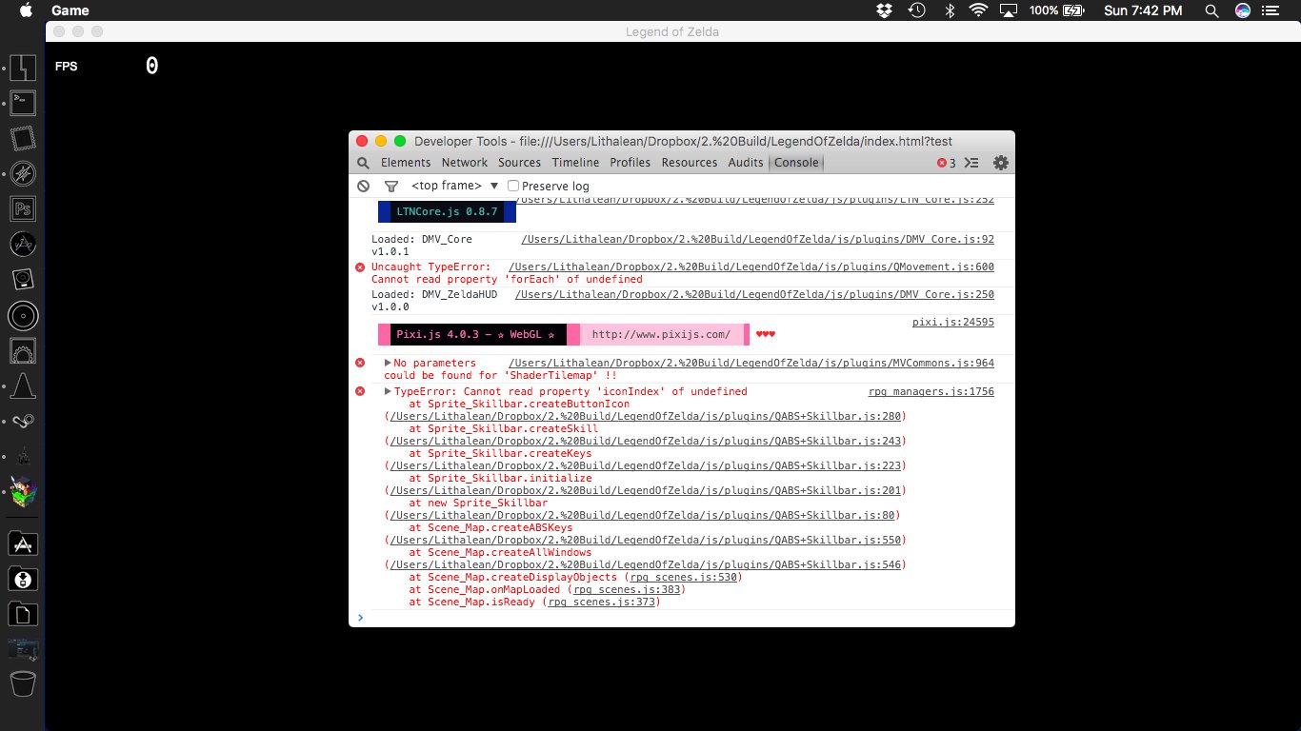Image resolution: width=1301 pixels, height=731 pixels.
Task: Click the Sun 7:42 PM clock
Action: point(1143,10)
